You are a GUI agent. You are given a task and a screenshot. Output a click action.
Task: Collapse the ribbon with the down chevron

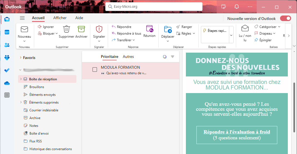(x=294, y=46)
